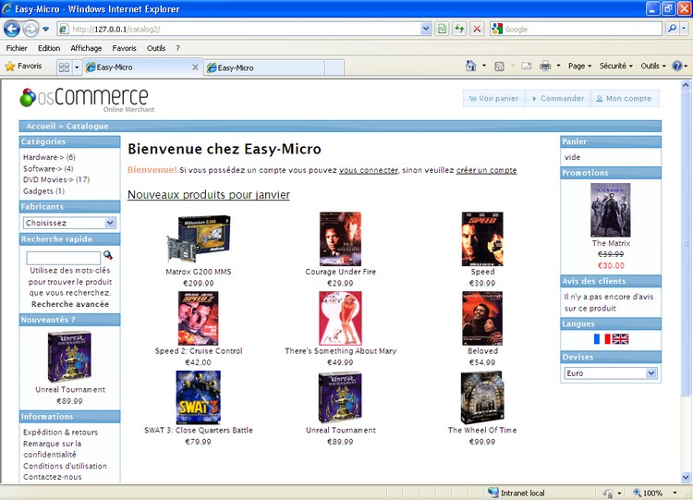Open the Devises Euro currency dropdown
The image size is (693, 500).
[x=611, y=373]
